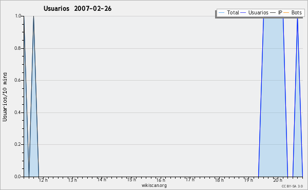
Task: Click the orange Bots legend line
Action: pos(286,13)
